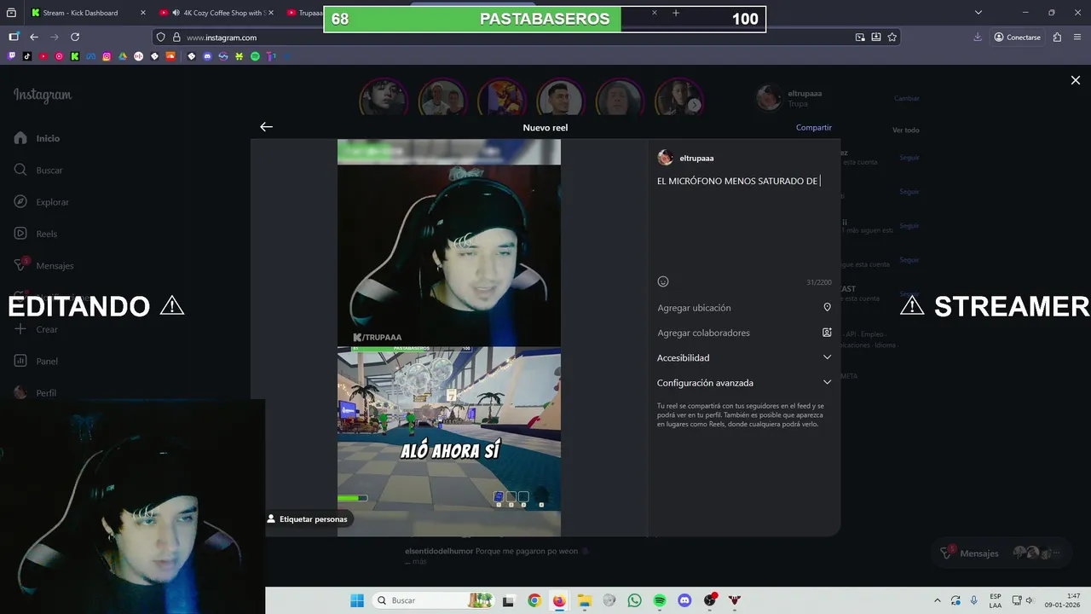Click Compartir to share the reel
This screenshot has height=614, width=1091.
coord(814,127)
